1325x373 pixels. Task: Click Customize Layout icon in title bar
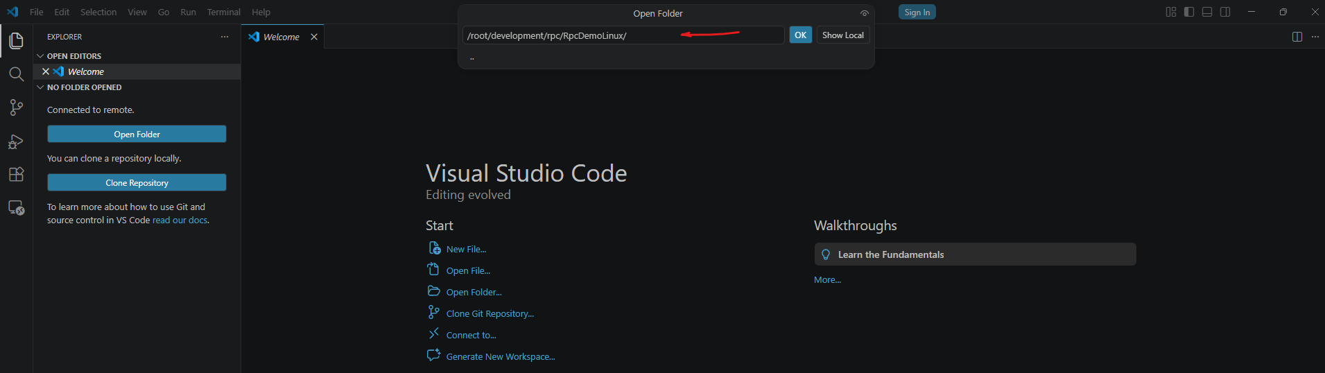(1171, 12)
